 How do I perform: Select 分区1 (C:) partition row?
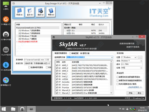pos(86,31)
